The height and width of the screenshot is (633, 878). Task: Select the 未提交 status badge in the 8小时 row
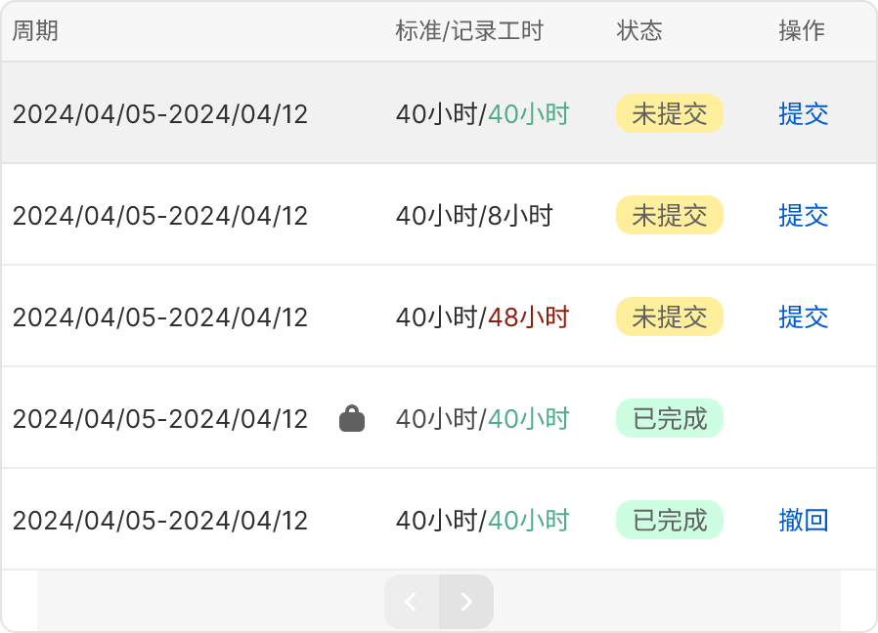point(669,216)
